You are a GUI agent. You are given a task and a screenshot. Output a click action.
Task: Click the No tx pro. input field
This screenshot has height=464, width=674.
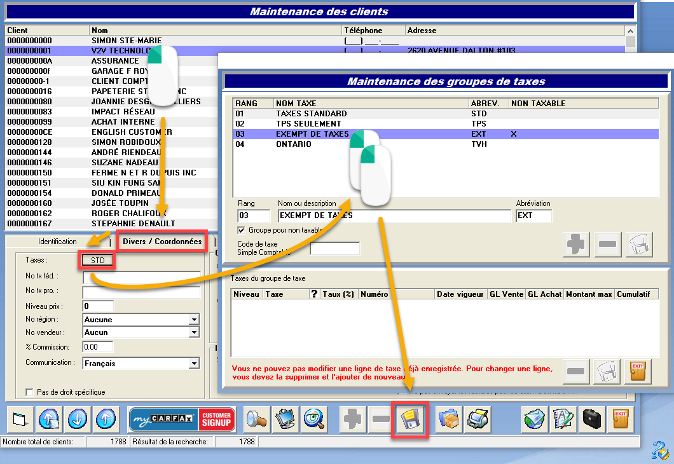click(x=141, y=292)
